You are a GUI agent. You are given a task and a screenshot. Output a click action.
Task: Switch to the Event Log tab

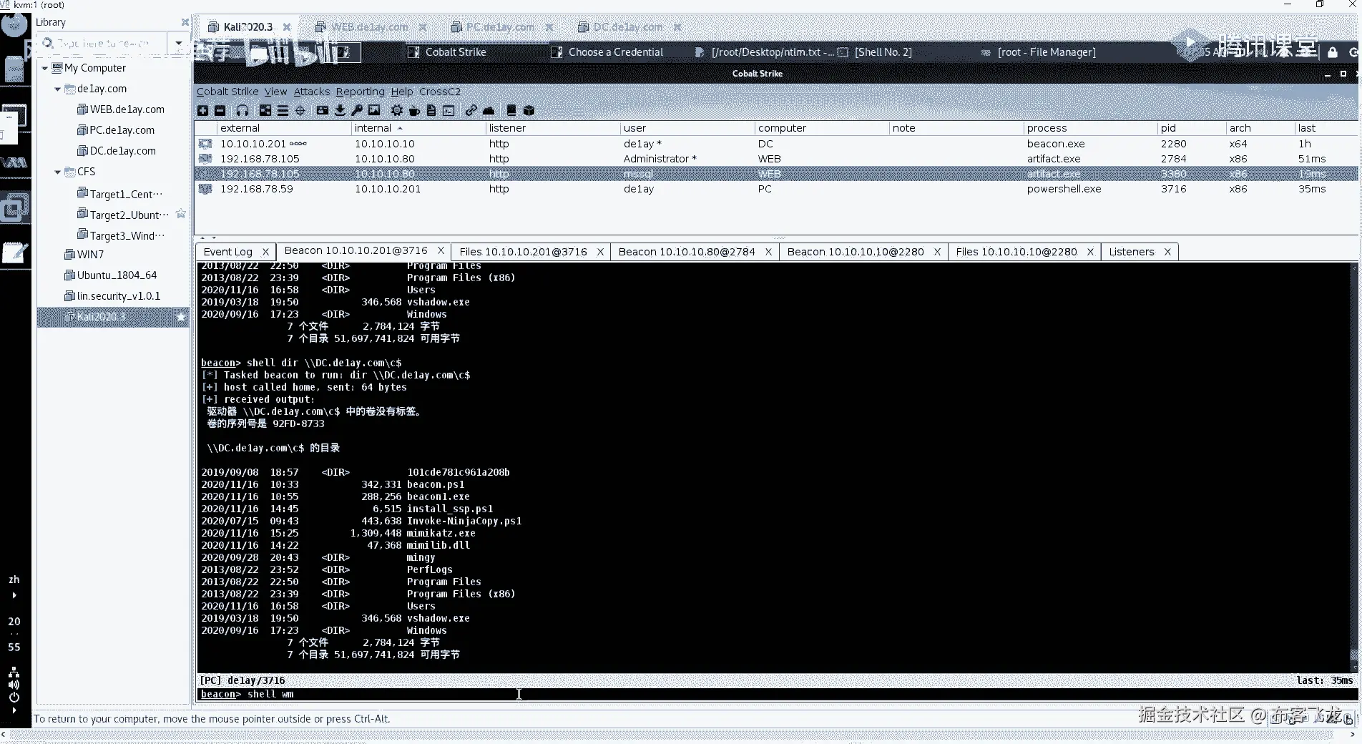click(228, 252)
